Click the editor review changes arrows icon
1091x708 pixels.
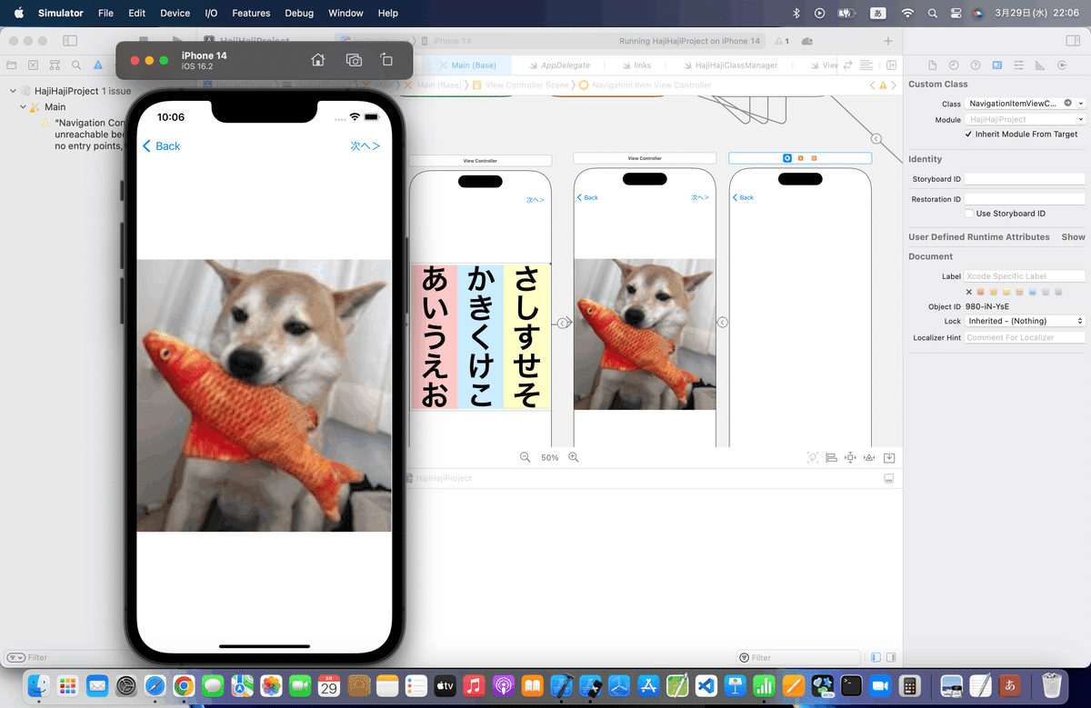[x=848, y=65]
